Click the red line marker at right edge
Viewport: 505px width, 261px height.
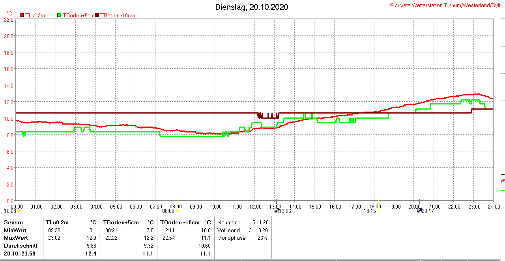click(503, 181)
